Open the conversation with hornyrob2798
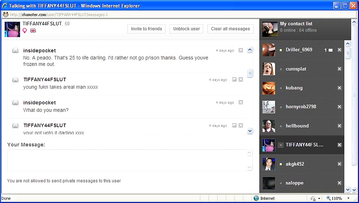 coord(300,107)
